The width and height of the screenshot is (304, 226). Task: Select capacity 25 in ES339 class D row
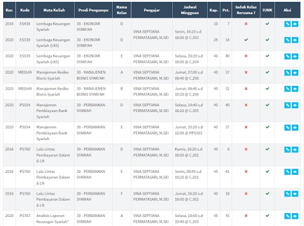pyautogui.click(x=216, y=40)
